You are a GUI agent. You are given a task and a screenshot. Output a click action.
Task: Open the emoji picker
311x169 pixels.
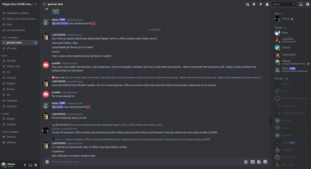coord(265,162)
